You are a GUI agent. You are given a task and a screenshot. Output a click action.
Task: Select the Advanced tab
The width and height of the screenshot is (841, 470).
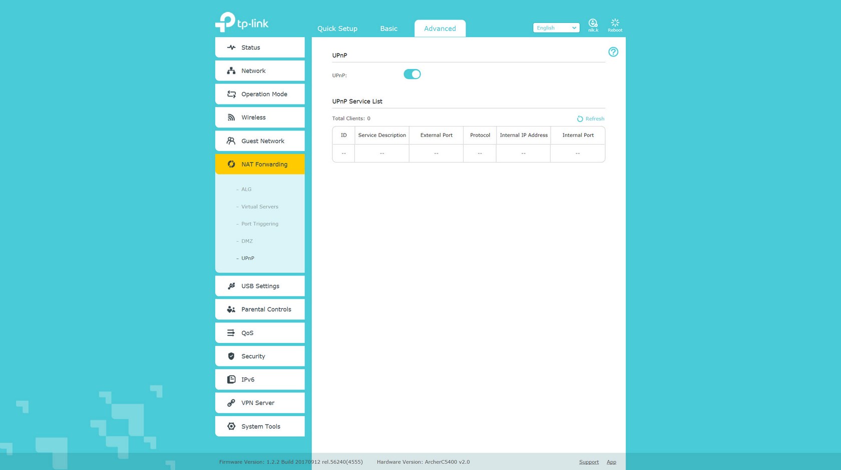coord(440,28)
